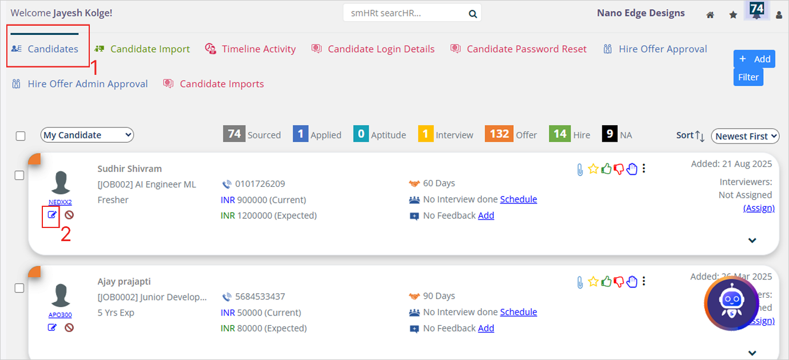This screenshot has width=789, height=360.
Task: Select Sudhir Shivram's candidate checkbox
Action: click(x=19, y=175)
